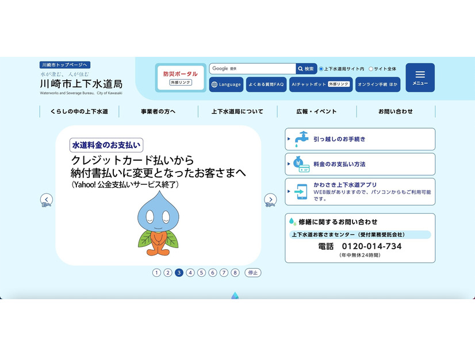The height and width of the screenshot is (356, 475).
Task: Open the 防災ポータル external link
Action: tap(180, 76)
